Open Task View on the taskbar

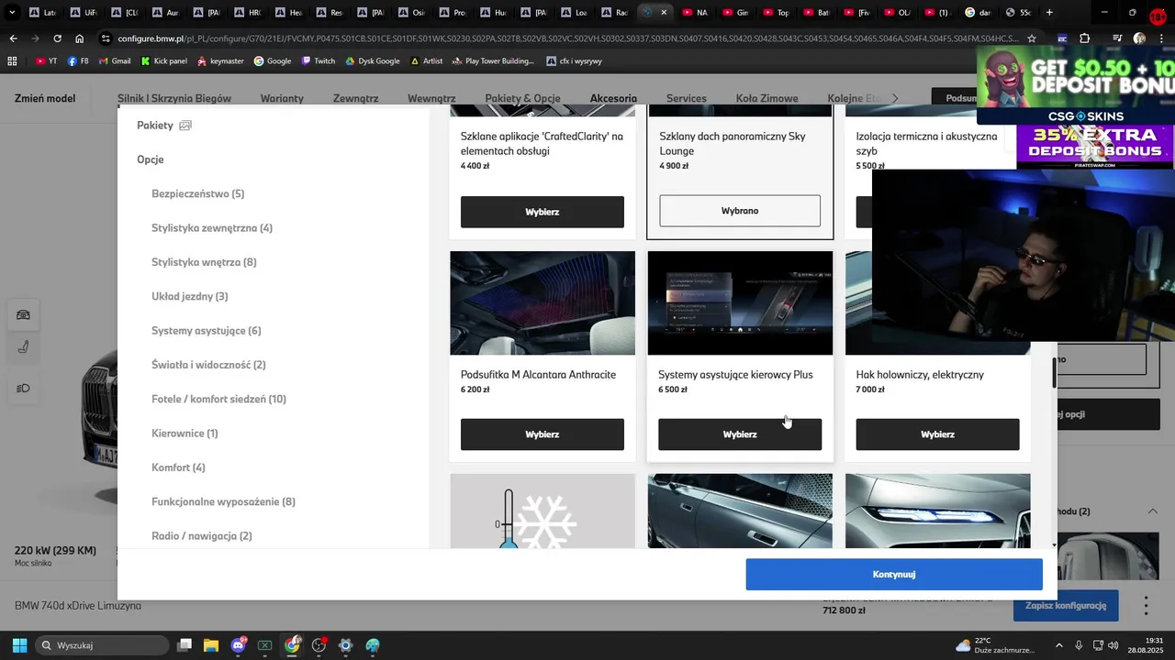pos(185,645)
